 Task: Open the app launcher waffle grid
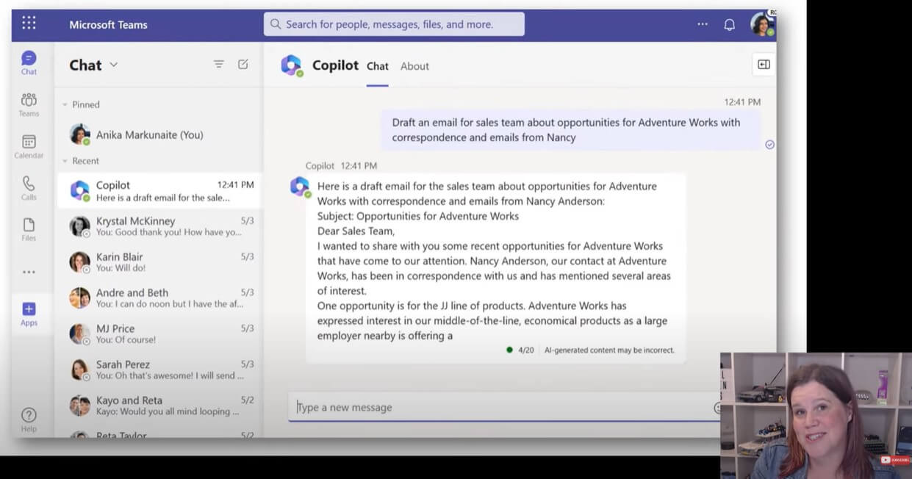click(29, 23)
